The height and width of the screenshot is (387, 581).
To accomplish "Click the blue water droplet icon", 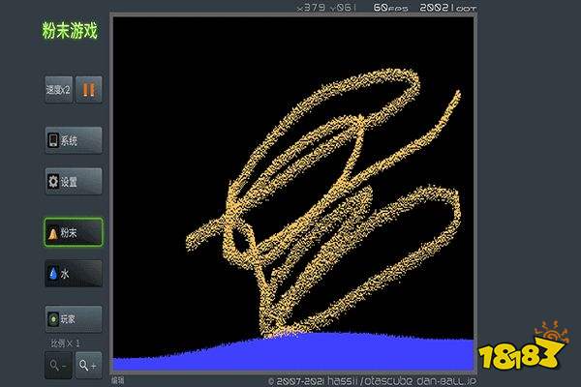I will [x=53, y=274].
